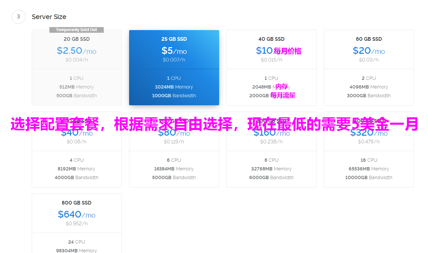428x253 pixels.
Task: Click the "16 CPU" spec line
Action: click(369, 160)
